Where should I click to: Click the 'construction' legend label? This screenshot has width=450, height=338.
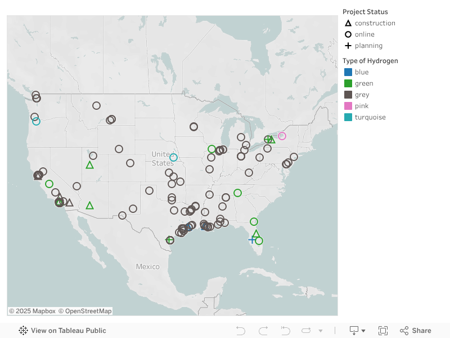[375, 23]
